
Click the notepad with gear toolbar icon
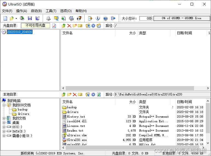click(x=90, y=18)
